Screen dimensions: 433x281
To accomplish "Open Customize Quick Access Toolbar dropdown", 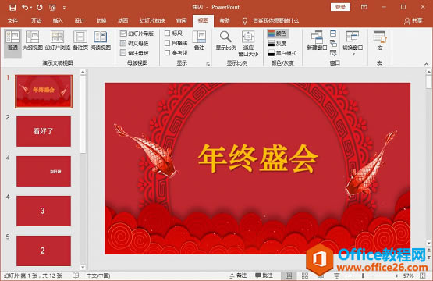I will (x=64, y=8).
